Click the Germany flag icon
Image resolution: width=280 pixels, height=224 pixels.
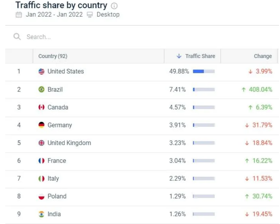(42, 125)
